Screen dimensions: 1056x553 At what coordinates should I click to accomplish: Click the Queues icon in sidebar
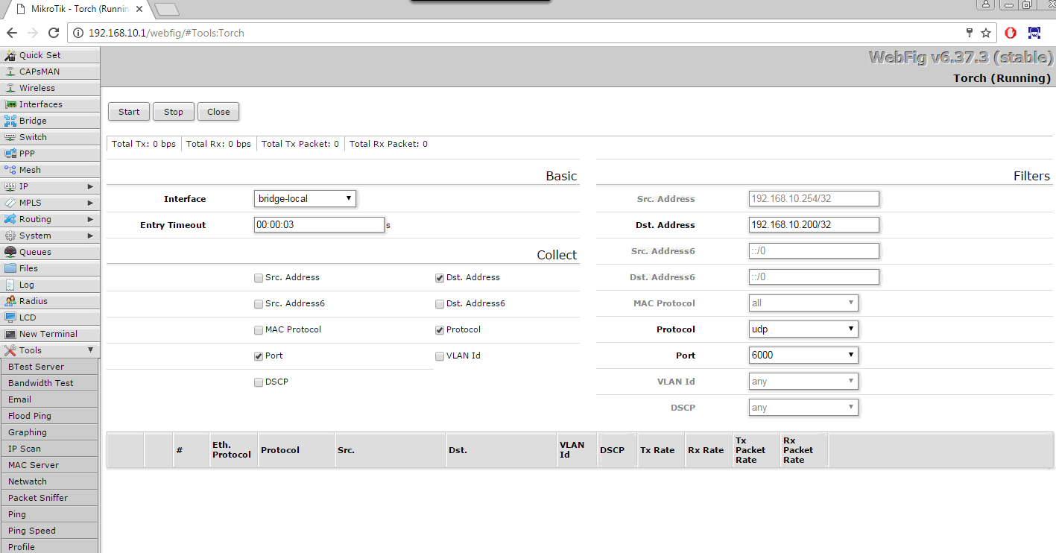click(10, 252)
